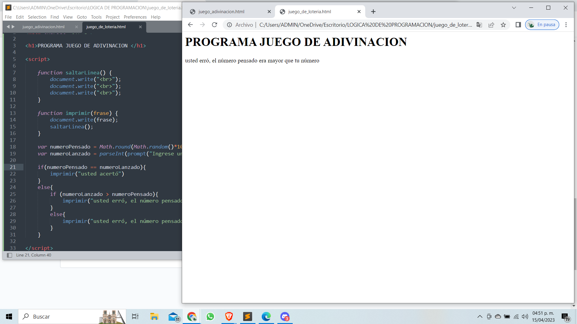Screen dimensions: 577x324
Task: Open Sublime Text Selection menu
Action: pyautogui.click(x=37, y=17)
